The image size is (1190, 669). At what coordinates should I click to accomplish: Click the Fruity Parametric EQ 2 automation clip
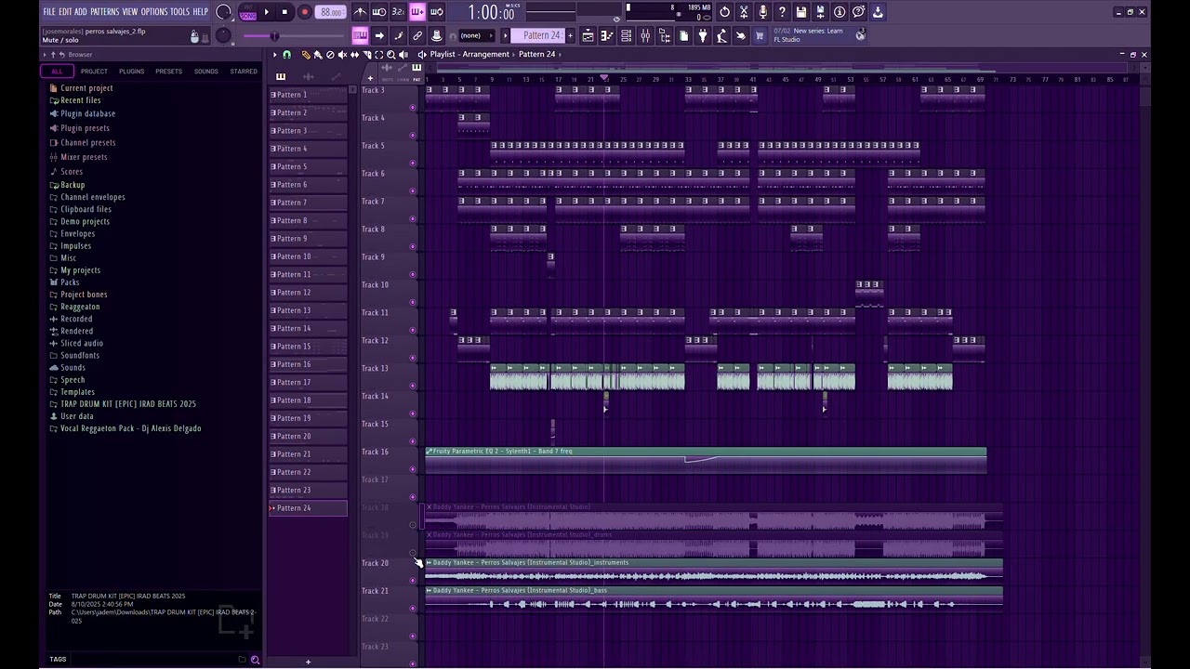(706, 462)
